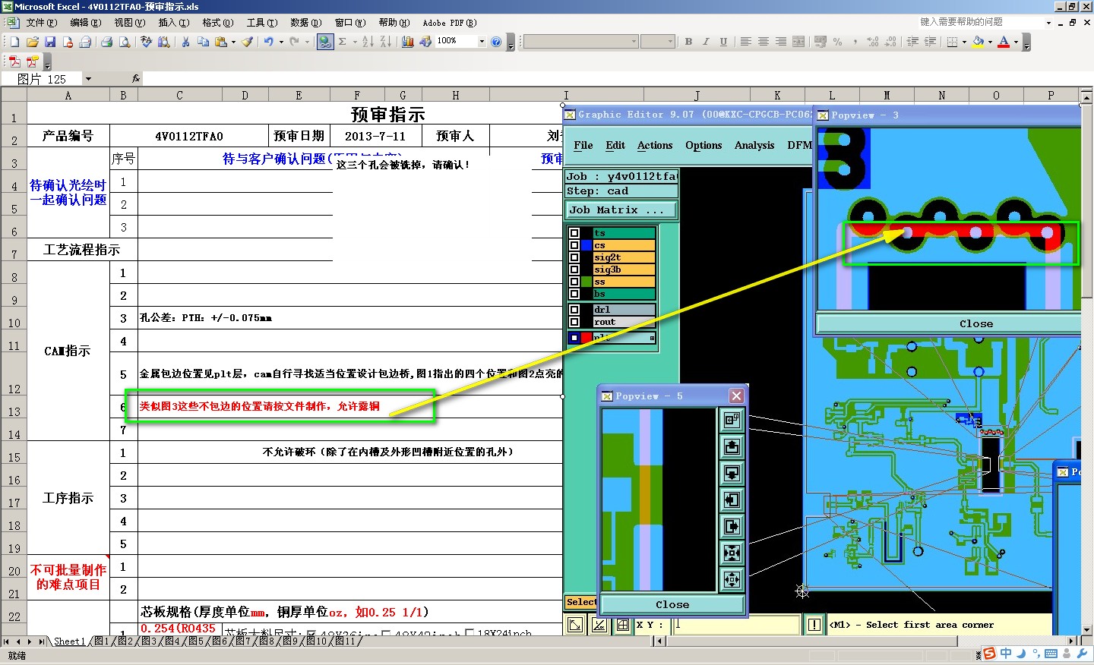Click the Increase Indent icon

tap(930, 42)
